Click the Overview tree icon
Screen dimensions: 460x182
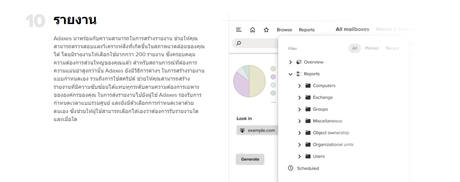point(299,62)
